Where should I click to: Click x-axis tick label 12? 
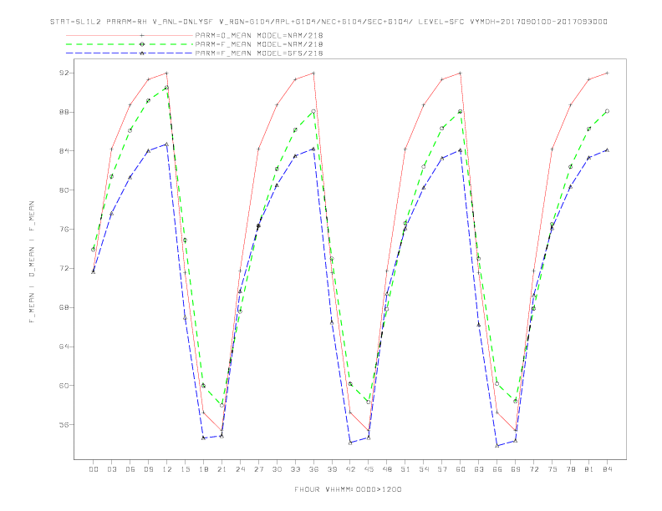pos(167,469)
